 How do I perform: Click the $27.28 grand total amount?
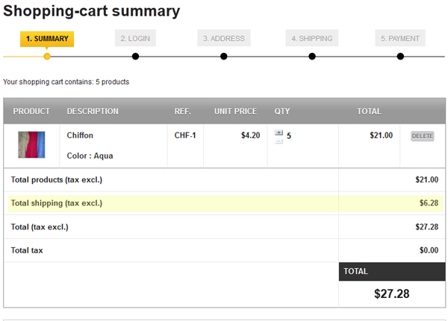[392, 293]
